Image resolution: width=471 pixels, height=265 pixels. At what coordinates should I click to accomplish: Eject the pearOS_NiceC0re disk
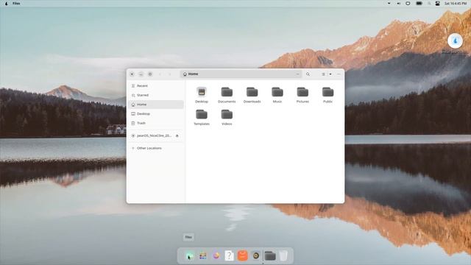[x=177, y=135]
